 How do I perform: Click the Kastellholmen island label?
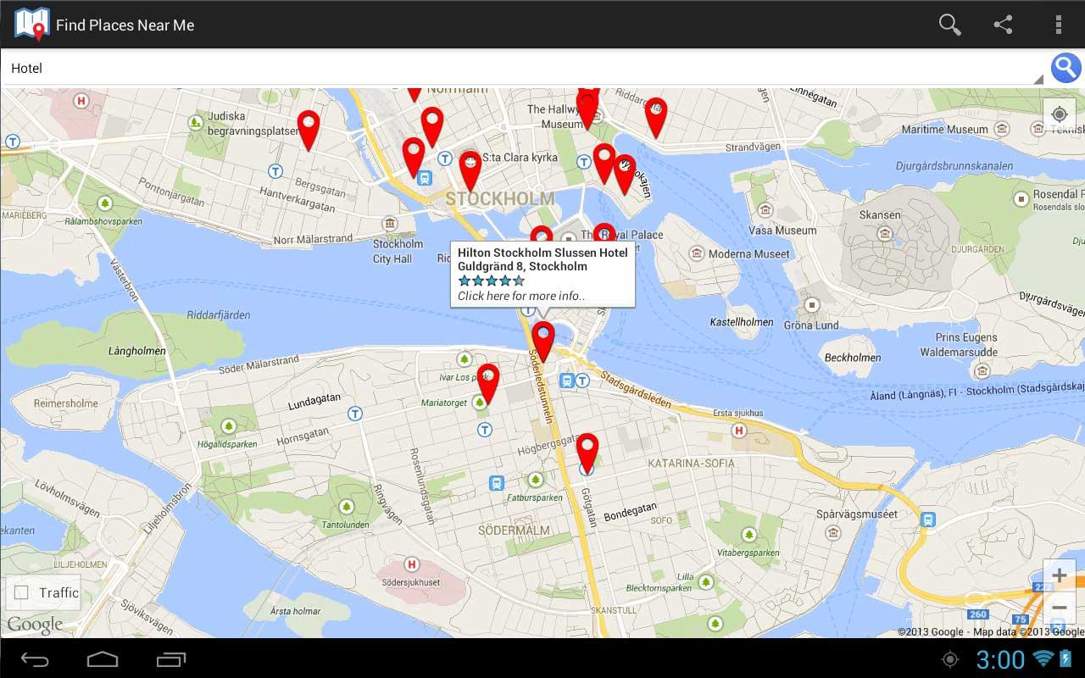pyautogui.click(x=742, y=322)
